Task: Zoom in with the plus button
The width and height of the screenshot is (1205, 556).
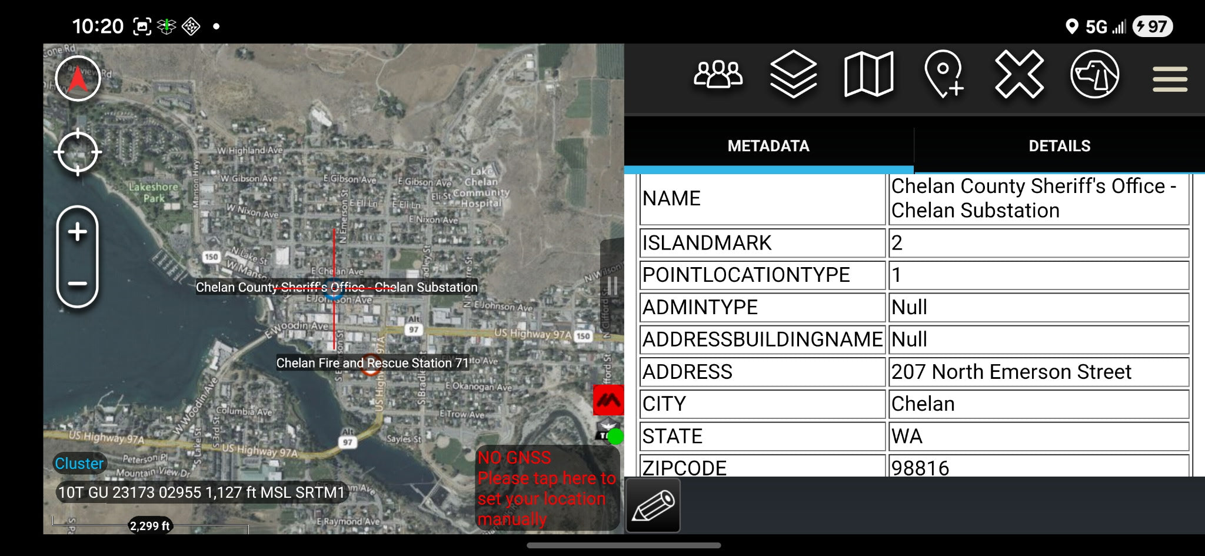Action: [x=78, y=232]
